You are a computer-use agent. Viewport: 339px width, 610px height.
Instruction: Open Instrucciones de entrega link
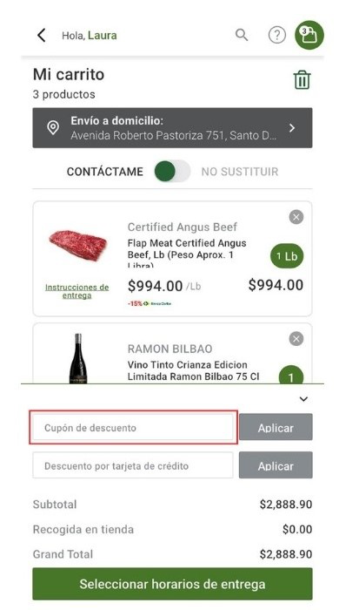point(76,291)
